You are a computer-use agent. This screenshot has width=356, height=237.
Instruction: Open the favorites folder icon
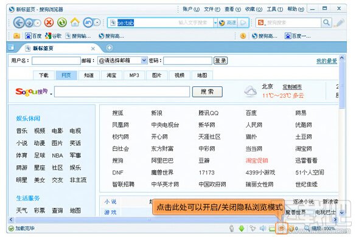tap(16, 36)
